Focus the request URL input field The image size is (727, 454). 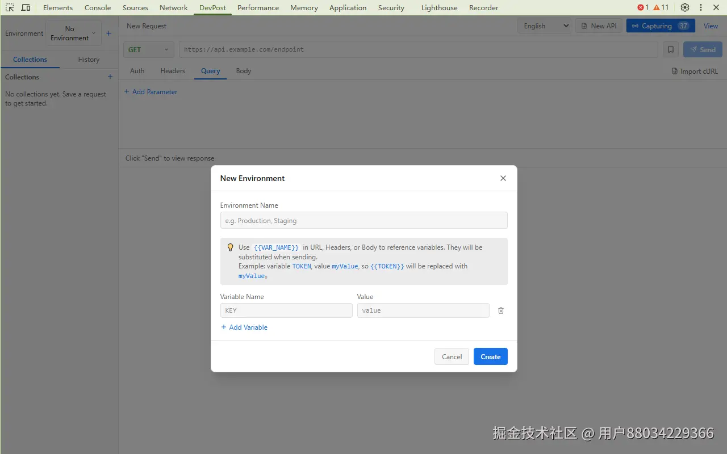(419, 49)
